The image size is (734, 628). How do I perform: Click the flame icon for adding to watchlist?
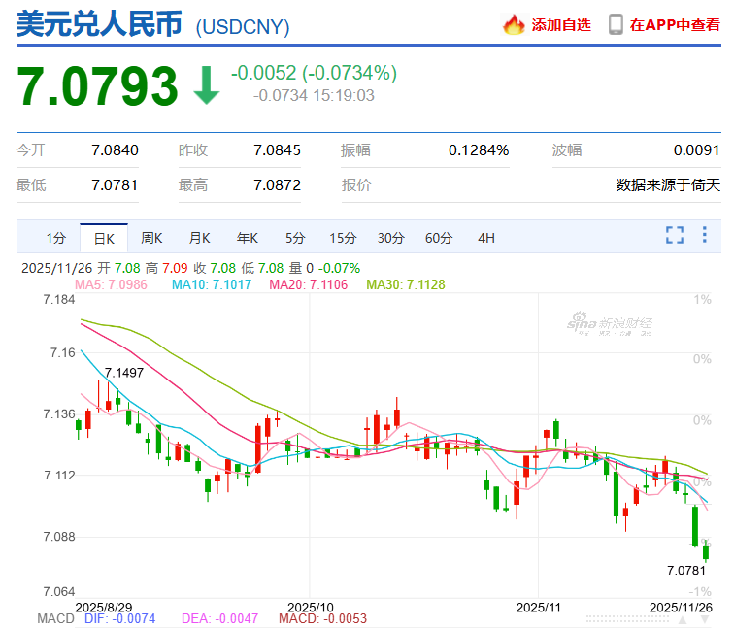[514, 25]
